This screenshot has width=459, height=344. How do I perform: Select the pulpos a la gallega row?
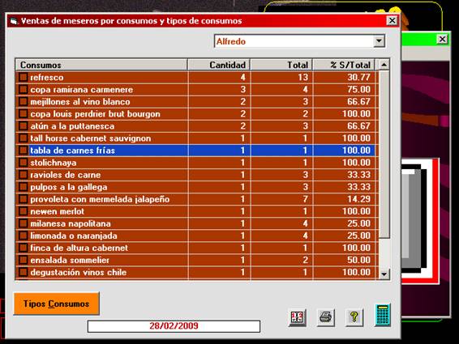197,187
